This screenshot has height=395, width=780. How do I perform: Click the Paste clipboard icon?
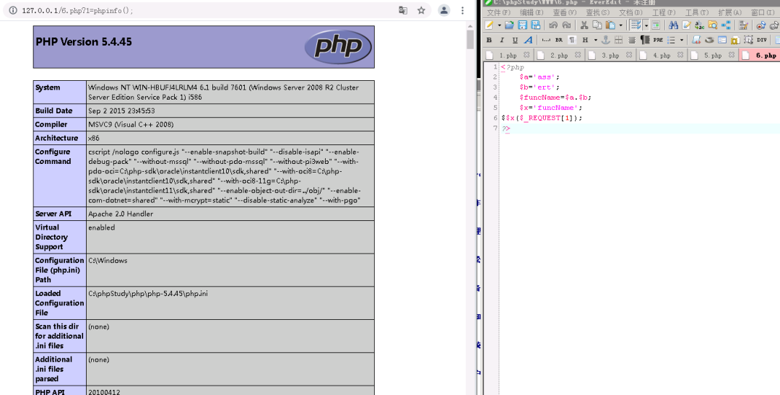(610, 25)
